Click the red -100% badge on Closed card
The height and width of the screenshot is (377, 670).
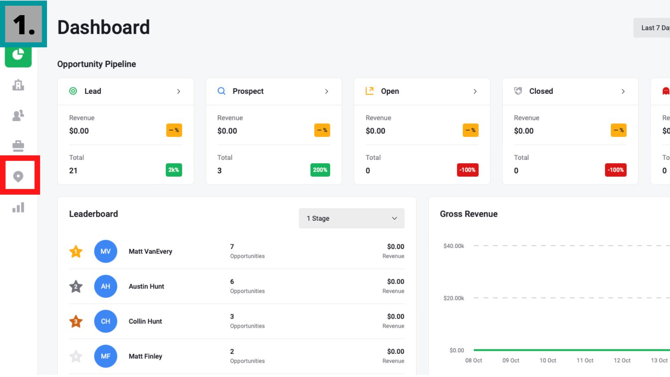coord(616,170)
